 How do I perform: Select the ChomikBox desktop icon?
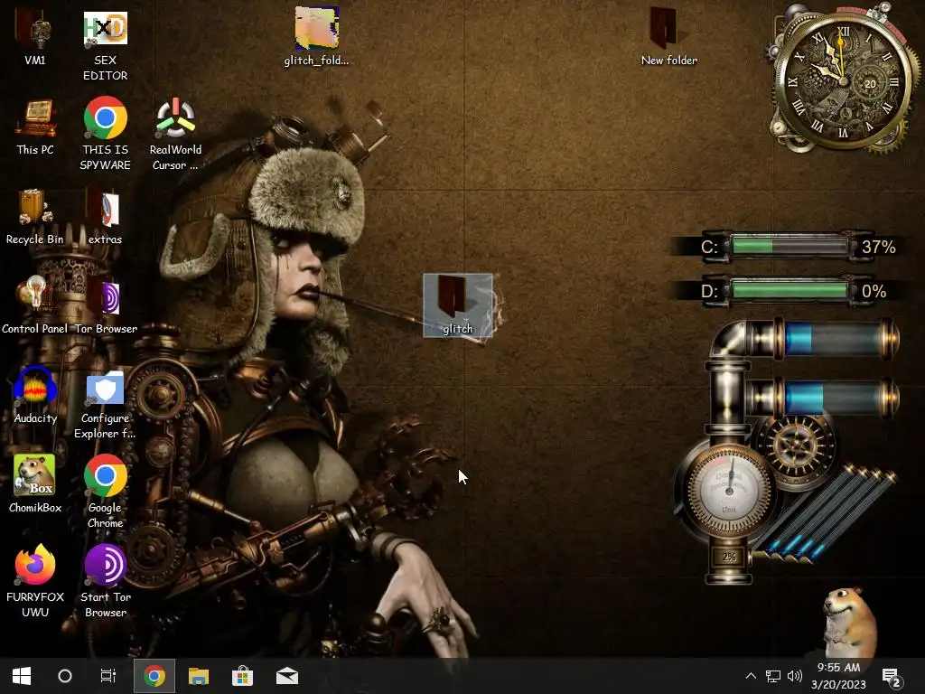(x=35, y=484)
